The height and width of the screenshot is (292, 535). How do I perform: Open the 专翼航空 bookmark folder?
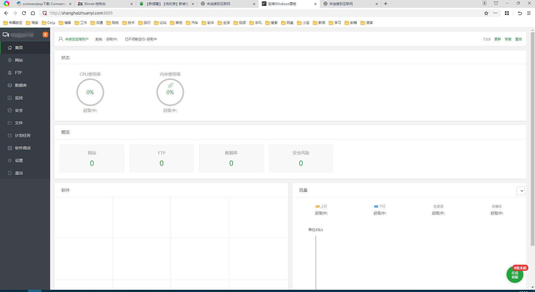point(13,23)
